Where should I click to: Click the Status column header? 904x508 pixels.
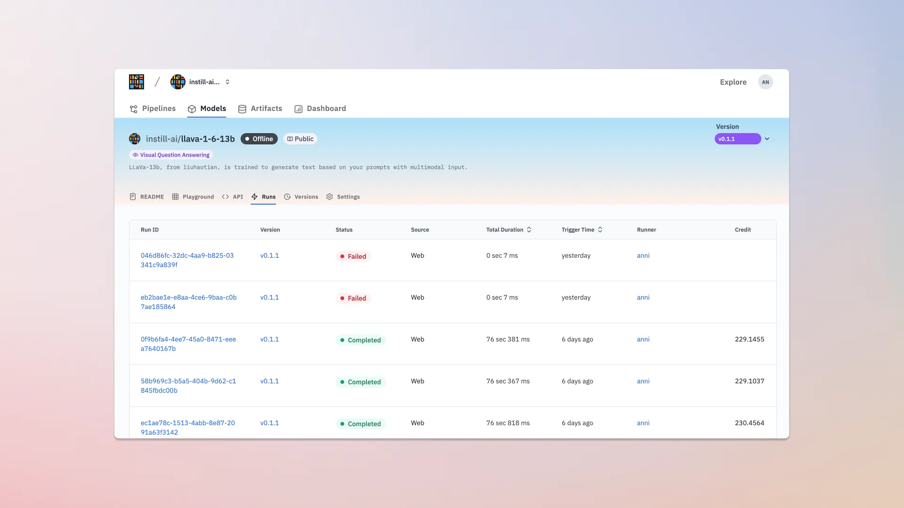click(x=344, y=230)
